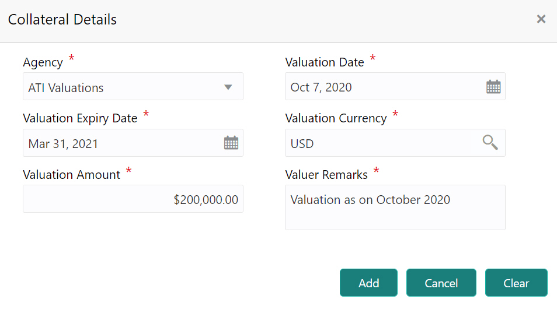
Task: Focus the Valuation Amount field
Action: pyautogui.click(x=133, y=199)
